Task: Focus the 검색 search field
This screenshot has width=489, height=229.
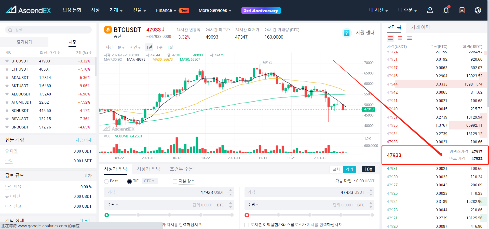Action: pos(48,30)
